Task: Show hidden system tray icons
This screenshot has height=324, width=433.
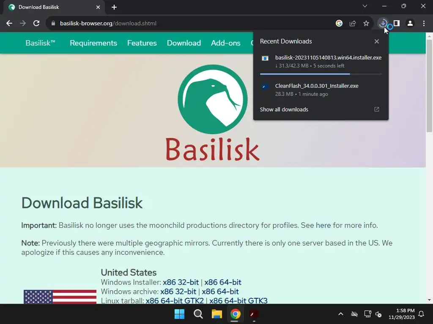Action: click(x=341, y=314)
